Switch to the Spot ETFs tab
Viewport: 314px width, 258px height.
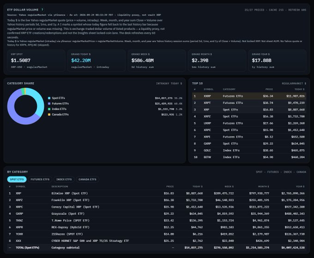point(17,179)
